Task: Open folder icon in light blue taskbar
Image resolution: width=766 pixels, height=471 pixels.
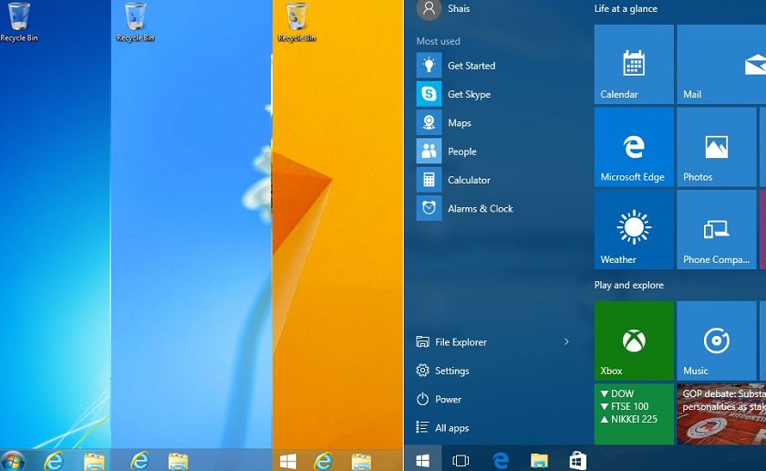Action: [179, 462]
